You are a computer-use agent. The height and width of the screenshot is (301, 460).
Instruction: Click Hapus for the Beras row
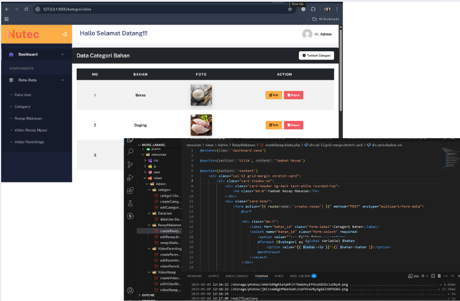[x=293, y=95]
